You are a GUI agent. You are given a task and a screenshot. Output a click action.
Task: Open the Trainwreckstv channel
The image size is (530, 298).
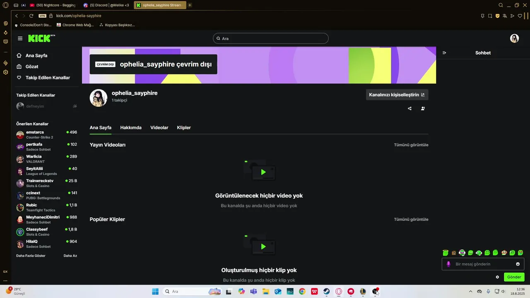(47, 183)
